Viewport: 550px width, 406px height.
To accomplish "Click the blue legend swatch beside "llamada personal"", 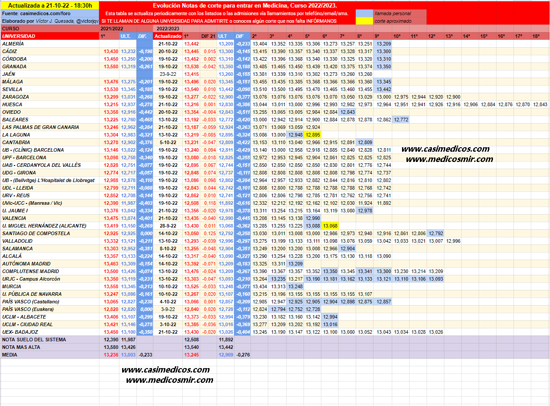I will [364, 13].
